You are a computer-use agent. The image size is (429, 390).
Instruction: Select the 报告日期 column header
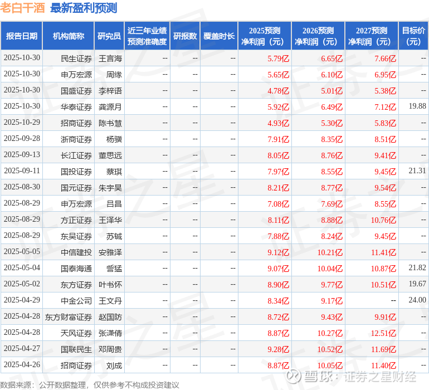tap(22, 36)
